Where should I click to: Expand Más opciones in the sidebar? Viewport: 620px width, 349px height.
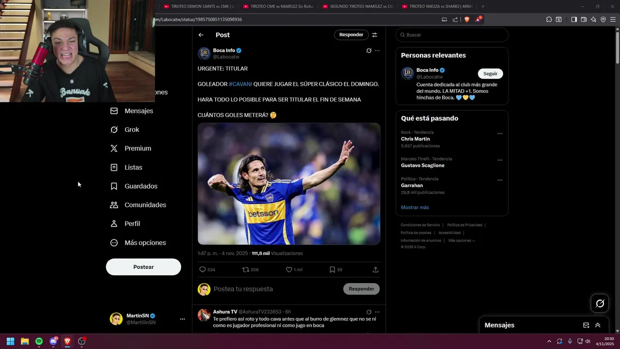click(x=138, y=243)
